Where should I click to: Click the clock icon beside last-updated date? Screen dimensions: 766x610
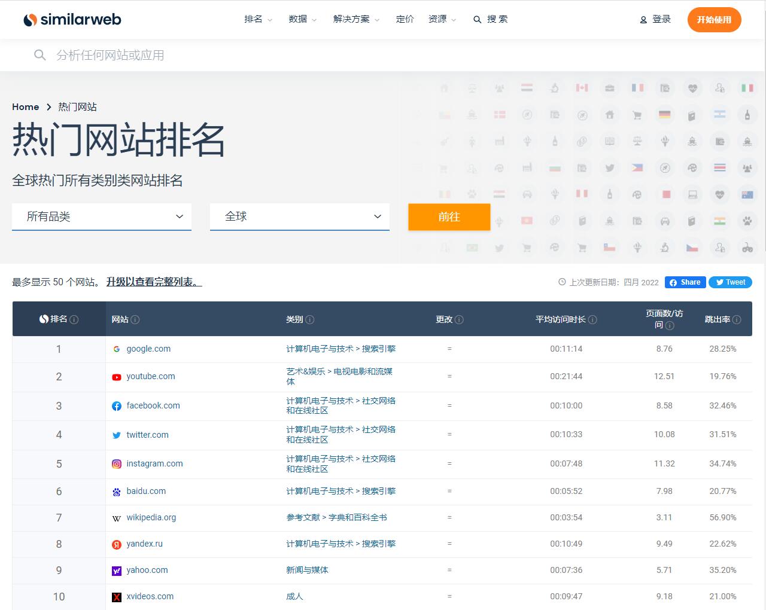tap(562, 282)
